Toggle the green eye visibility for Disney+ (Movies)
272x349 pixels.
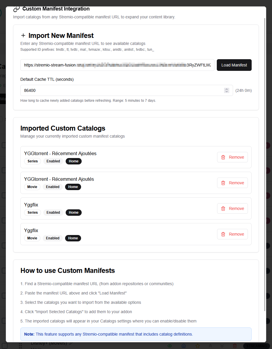[x=170, y=346]
